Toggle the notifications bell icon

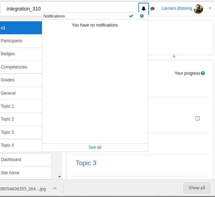pos(143,9)
